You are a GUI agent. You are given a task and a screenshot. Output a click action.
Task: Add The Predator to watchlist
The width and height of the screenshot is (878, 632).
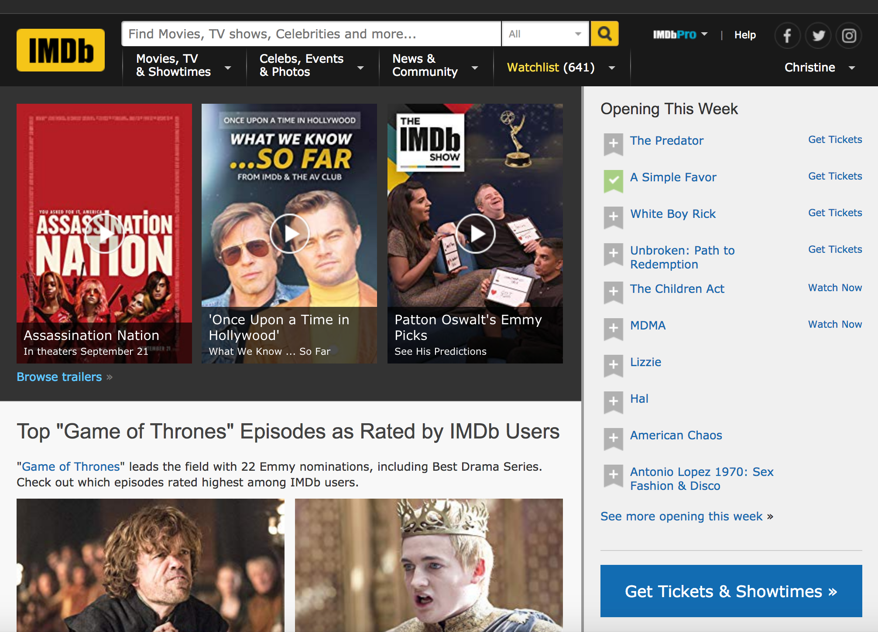tap(613, 144)
